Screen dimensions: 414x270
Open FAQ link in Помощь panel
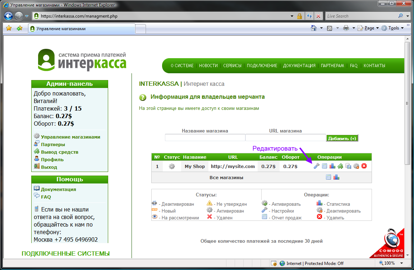tap(46, 197)
